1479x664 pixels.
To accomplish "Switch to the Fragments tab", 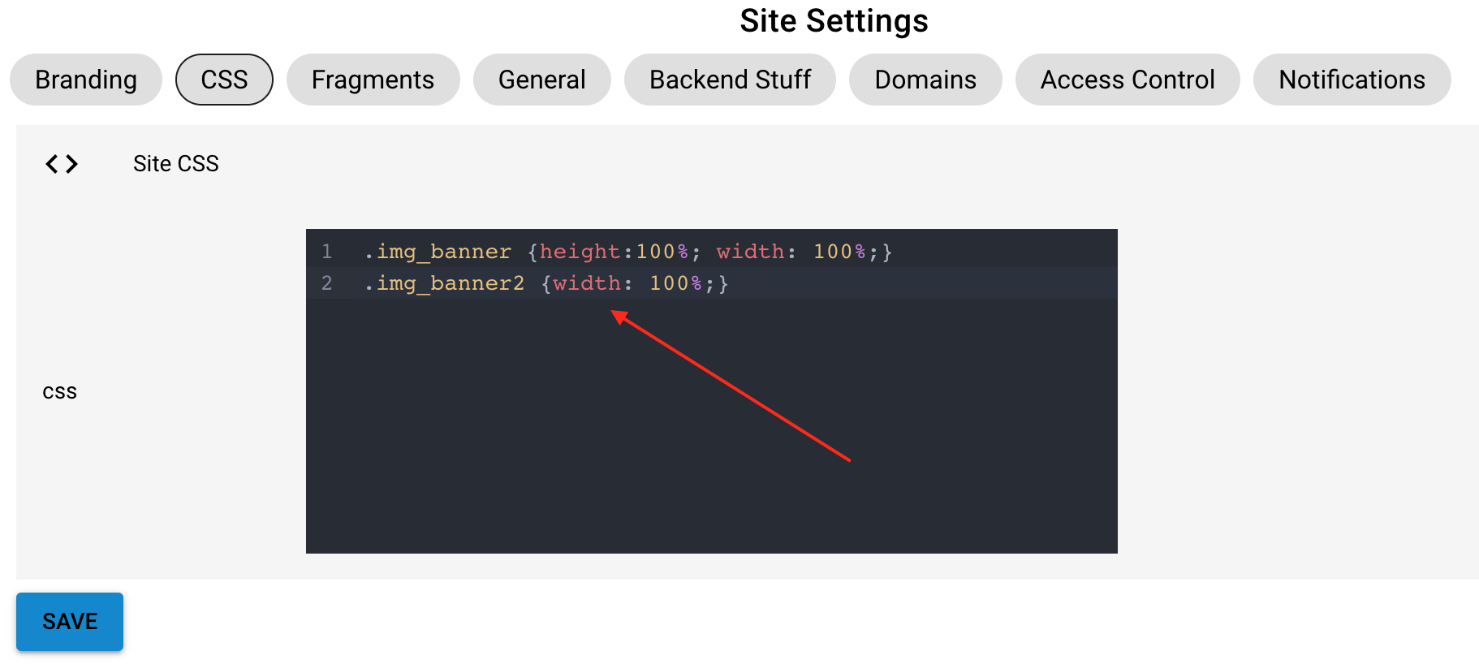I will pyautogui.click(x=373, y=80).
